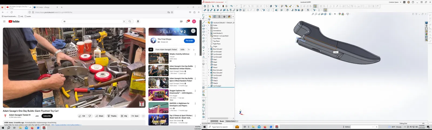Viewport: 432px width, 130px height.
Task: Click the SolidWorks help question icon
Action: [413, 2]
